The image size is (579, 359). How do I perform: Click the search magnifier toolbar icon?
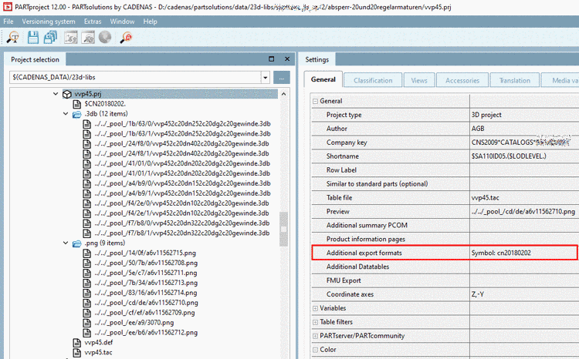(x=12, y=37)
